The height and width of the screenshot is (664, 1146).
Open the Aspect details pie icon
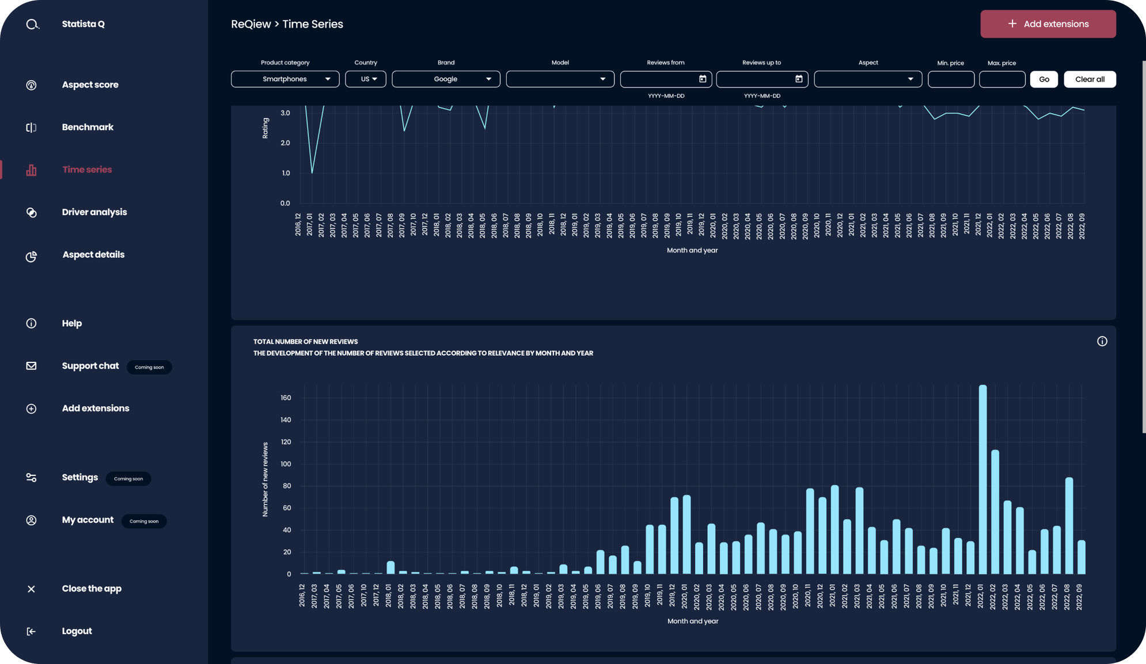pos(32,255)
